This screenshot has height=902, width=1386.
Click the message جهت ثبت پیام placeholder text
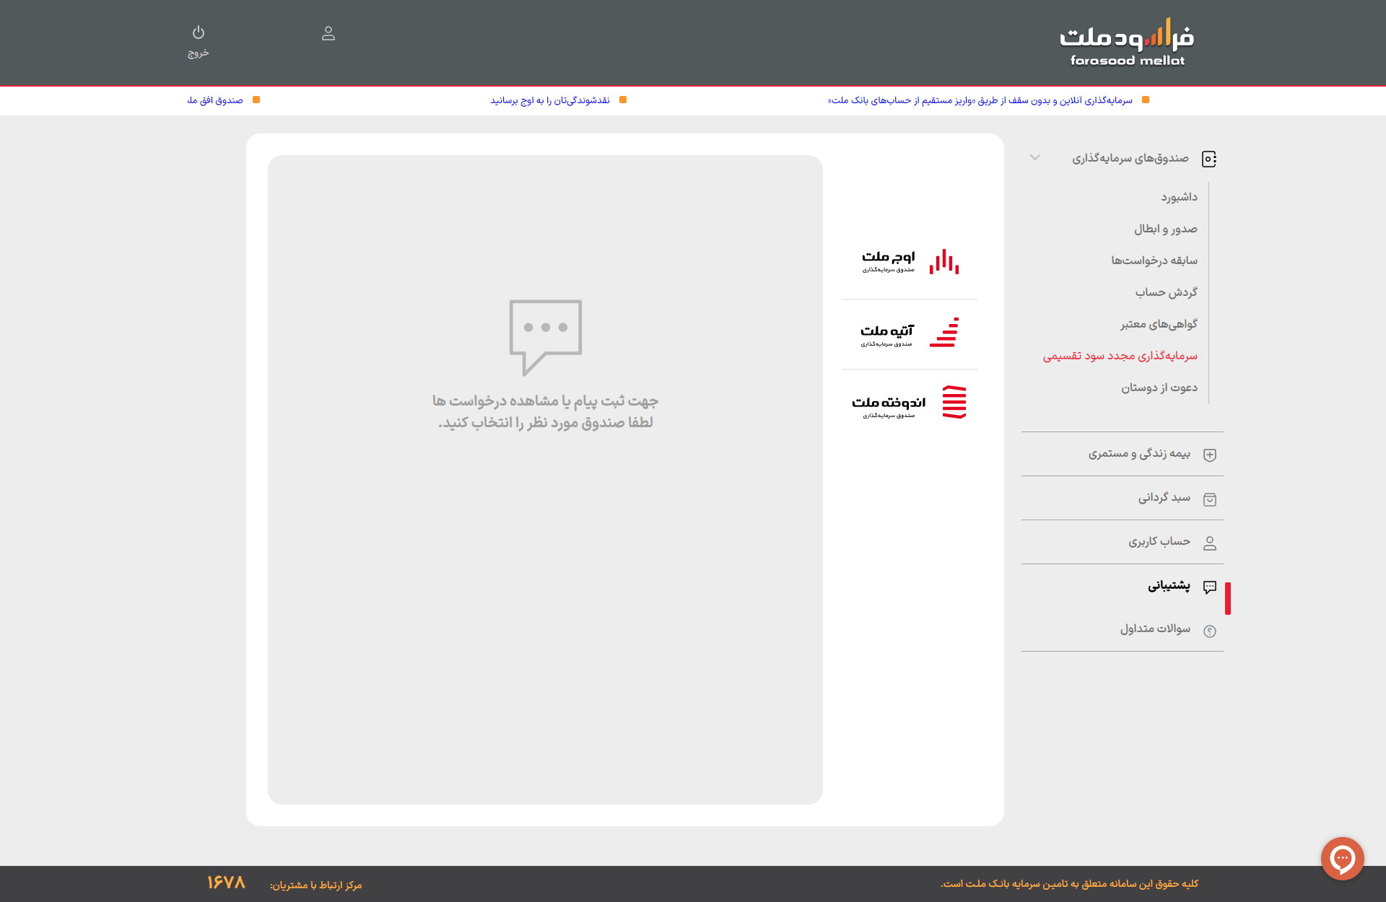[x=545, y=411]
